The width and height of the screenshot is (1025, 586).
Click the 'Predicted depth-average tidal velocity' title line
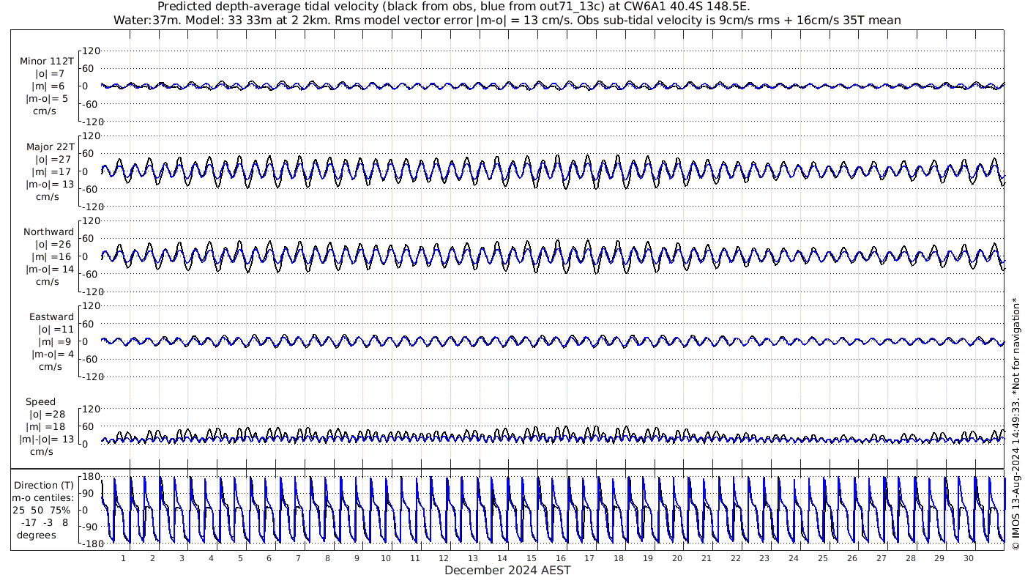click(454, 7)
